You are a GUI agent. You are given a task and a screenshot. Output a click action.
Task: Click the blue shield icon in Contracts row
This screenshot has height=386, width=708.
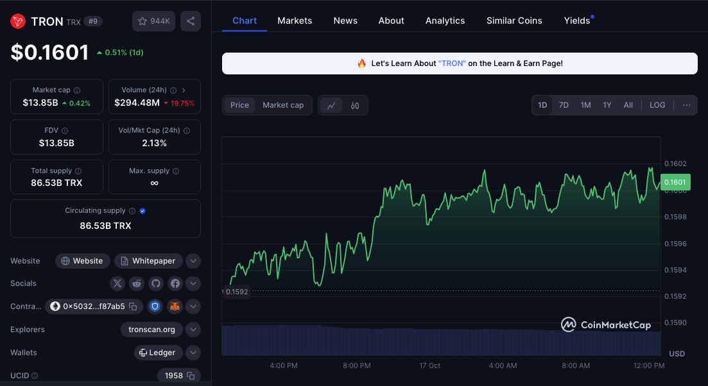(x=155, y=306)
